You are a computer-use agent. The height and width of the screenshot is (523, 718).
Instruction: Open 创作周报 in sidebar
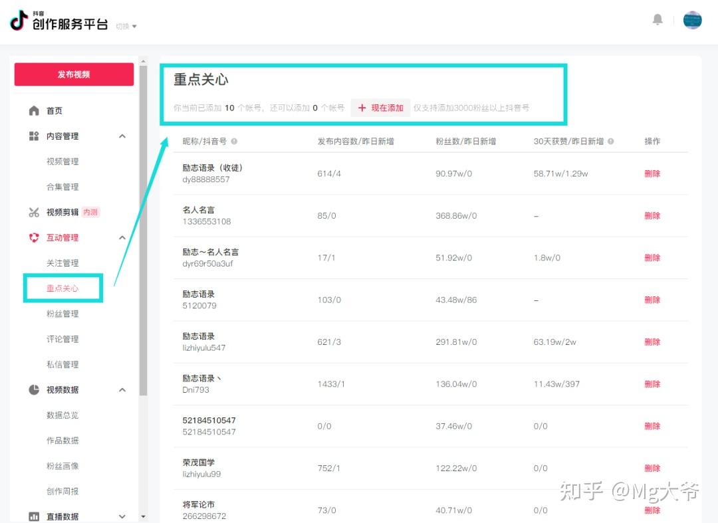point(62,491)
